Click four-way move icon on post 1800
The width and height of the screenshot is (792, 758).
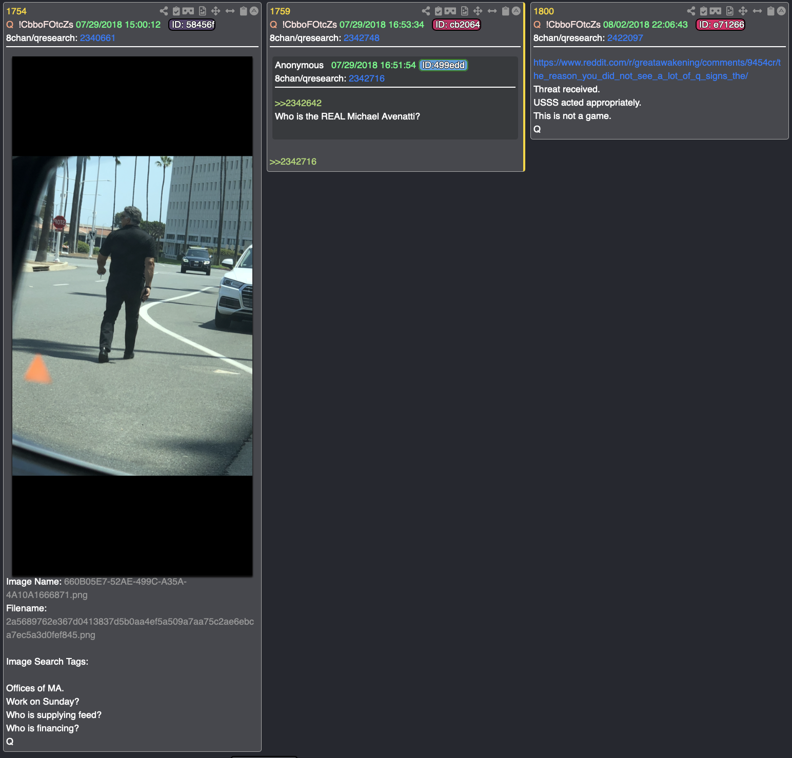pyautogui.click(x=743, y=11)
